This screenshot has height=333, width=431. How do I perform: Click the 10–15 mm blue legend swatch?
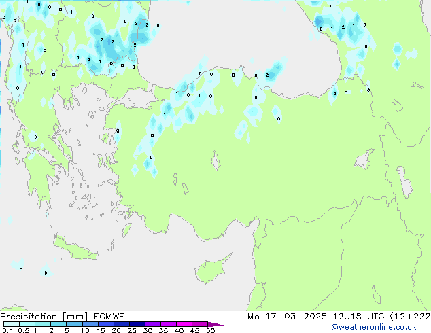[x=90, y=324]
